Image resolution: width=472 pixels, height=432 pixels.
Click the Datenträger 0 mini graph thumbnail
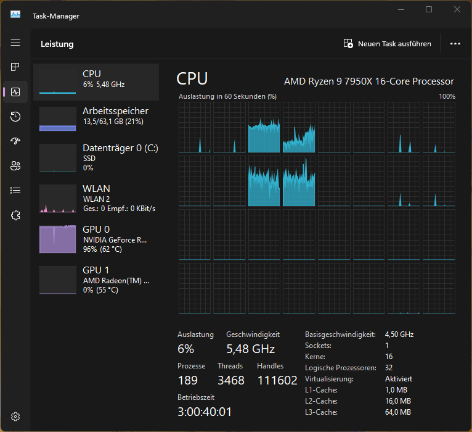tap(57, 157)
